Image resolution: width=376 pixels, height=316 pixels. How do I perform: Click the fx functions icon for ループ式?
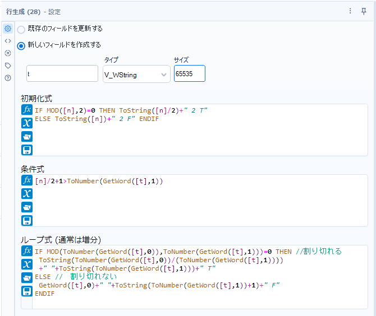26,251
